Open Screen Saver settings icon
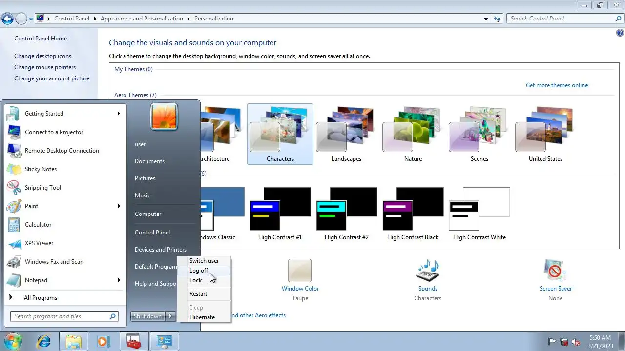 point(555,271)
